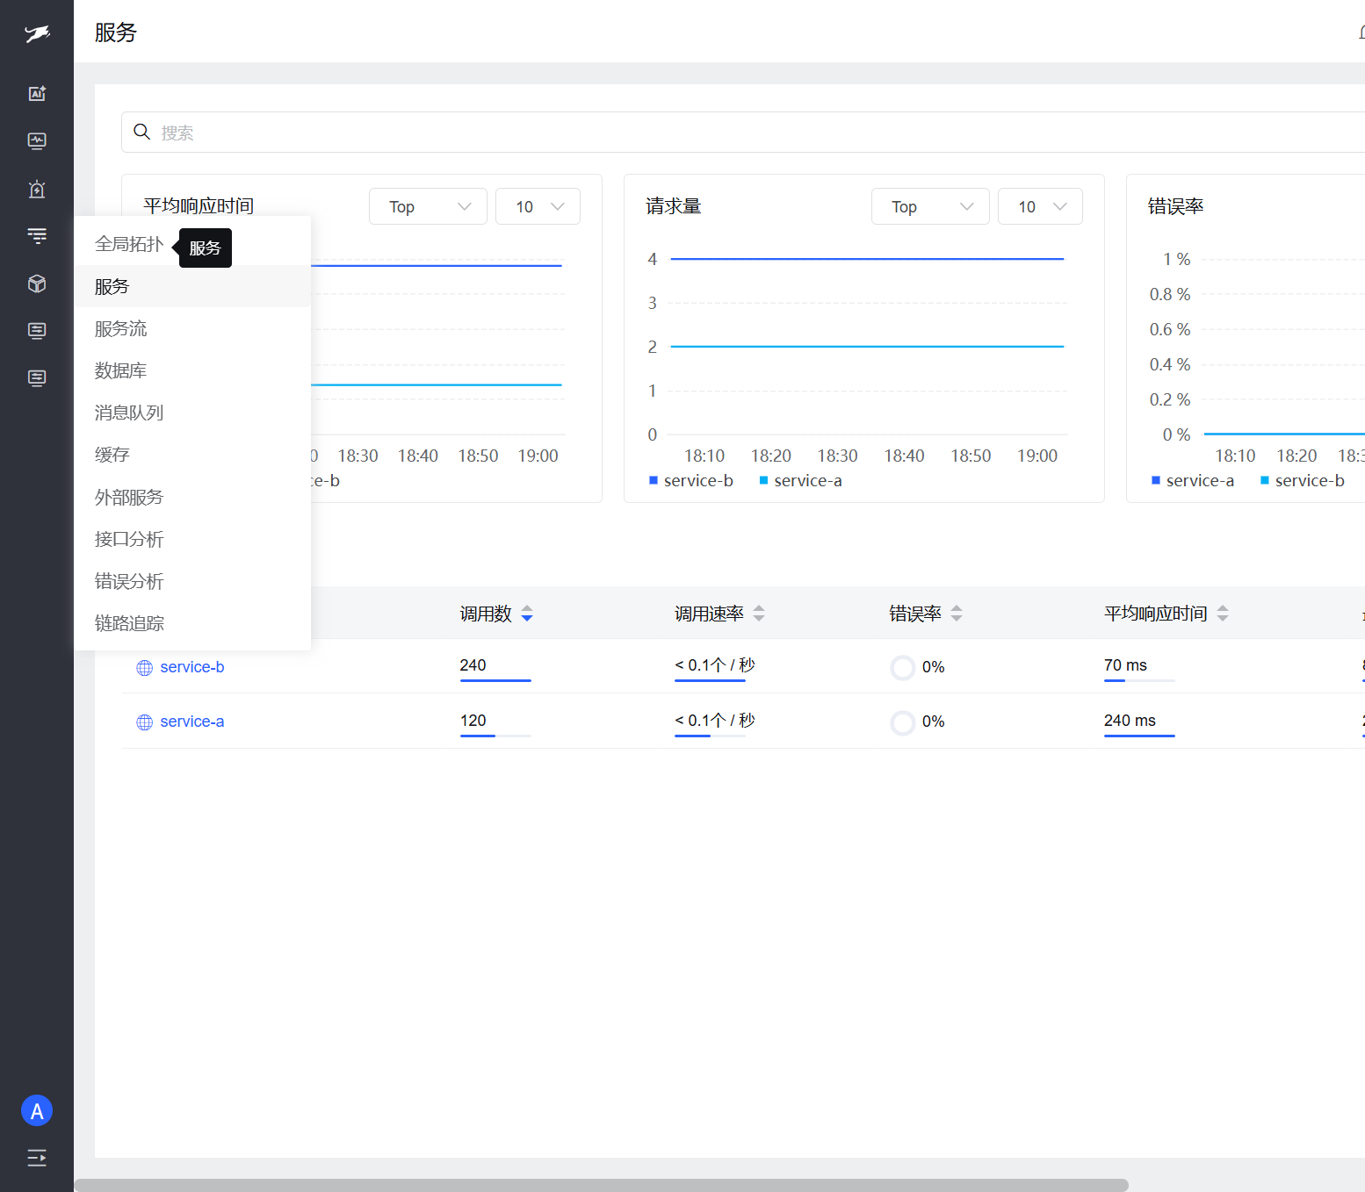Select 服务流 menu item
This screenshot has width=1365, height=1192.
192,328
